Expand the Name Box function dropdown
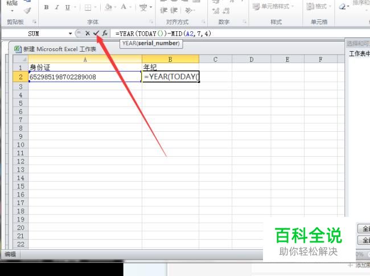The height and width of the screenshot is (276, 370). click(71, 34)
